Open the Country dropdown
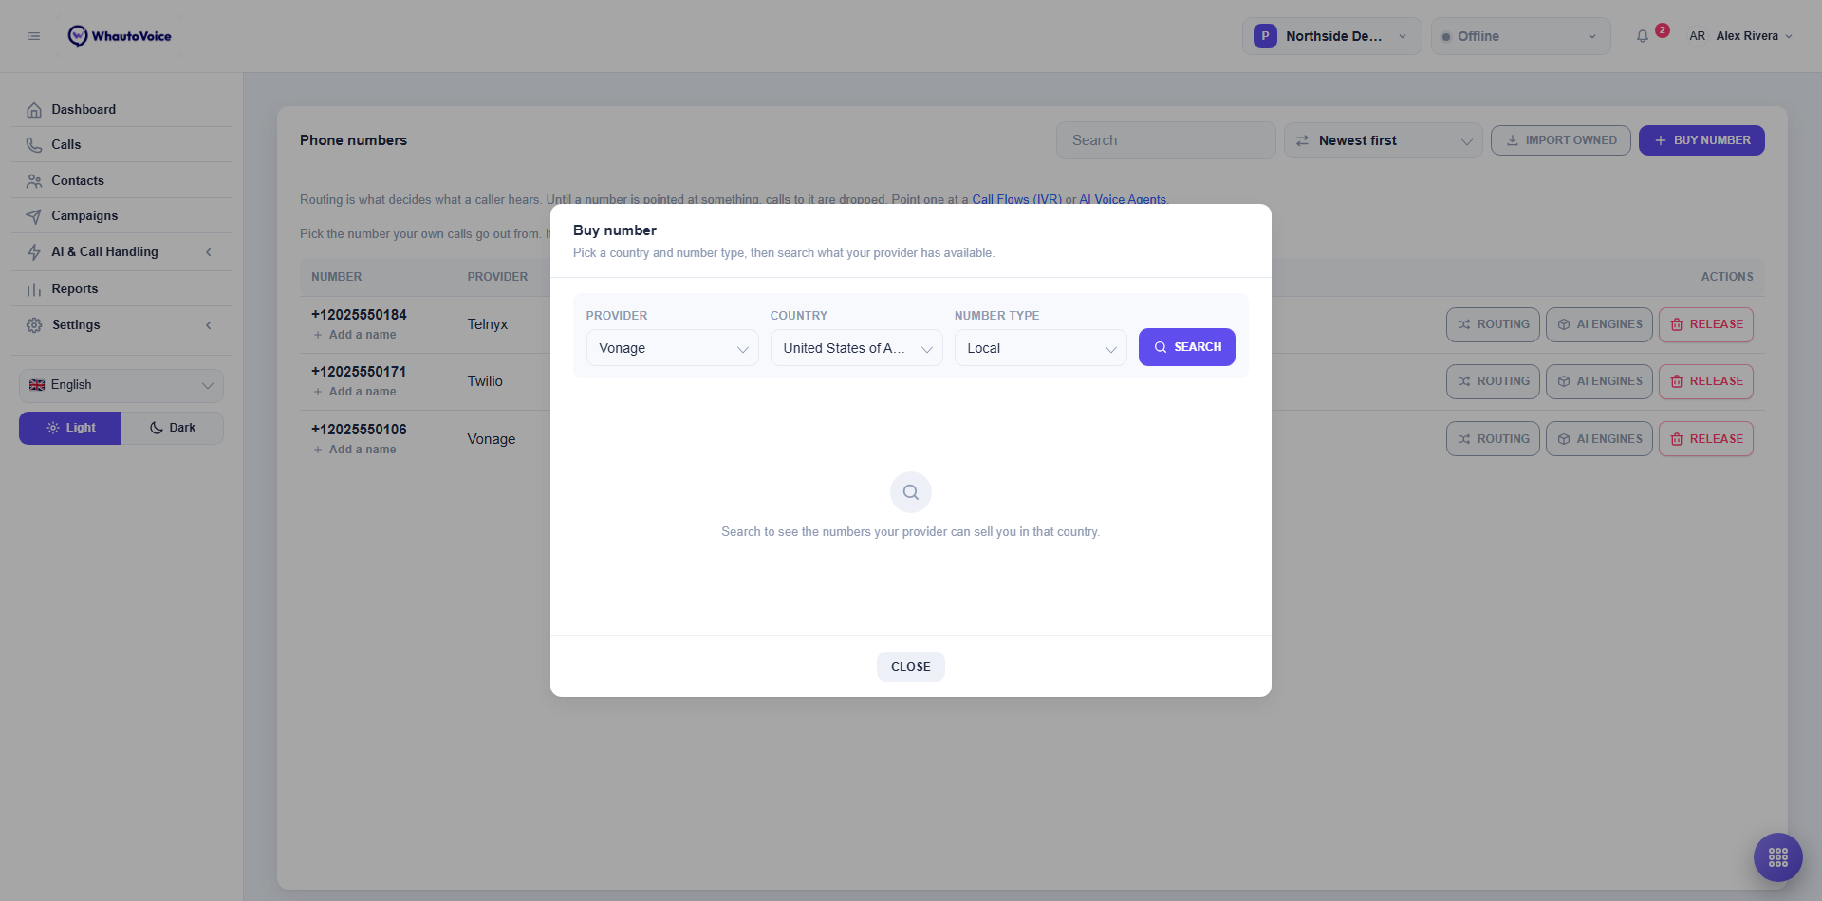Viewport: 1822px width, 901px height. click(x=857, y=348)
